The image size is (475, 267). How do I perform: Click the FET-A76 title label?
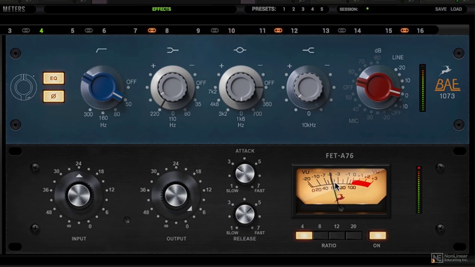coord(340,156)
